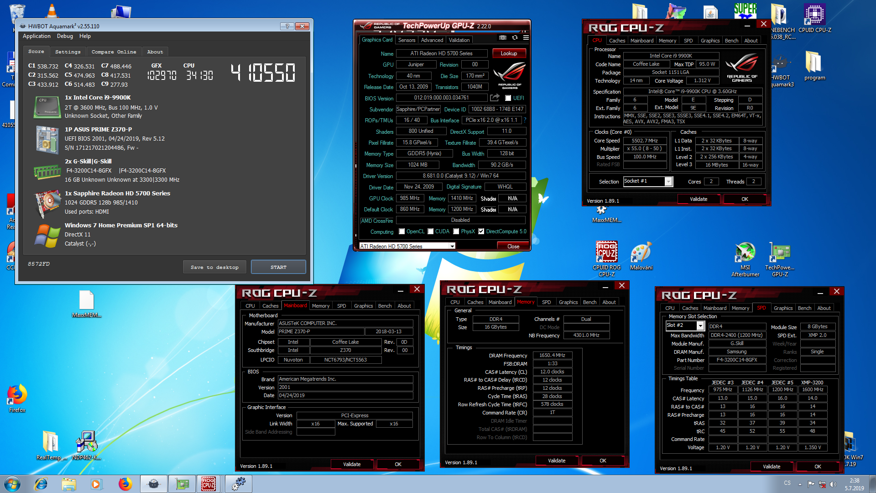The height and width of the screenshot is (493, 876).
Task: Click the gears application taskbar icon
Action: point(238,484)
